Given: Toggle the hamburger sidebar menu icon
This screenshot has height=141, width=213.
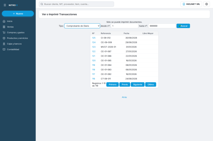Looking at the screenshot, I should coord(5,5).
